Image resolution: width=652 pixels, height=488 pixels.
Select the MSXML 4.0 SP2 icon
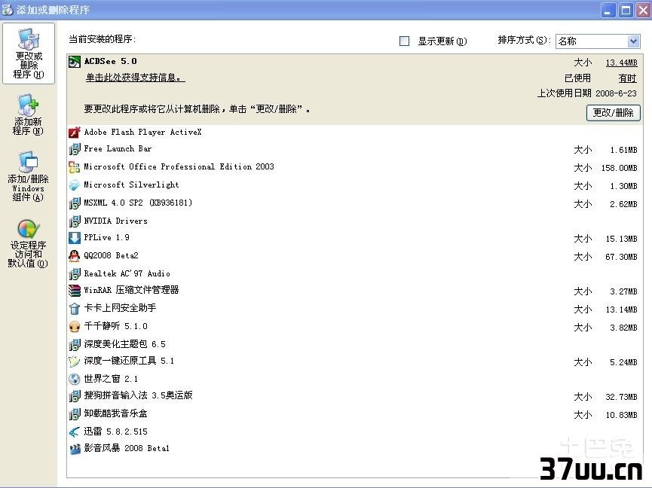click(x=75, y=203)
